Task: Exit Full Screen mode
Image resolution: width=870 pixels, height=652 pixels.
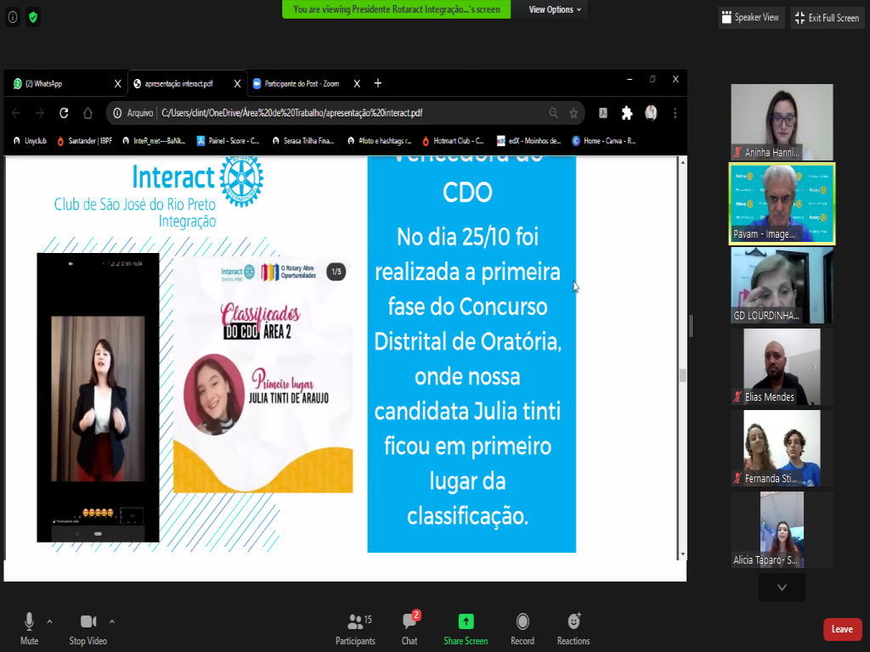Action: (x=827, y=17)
